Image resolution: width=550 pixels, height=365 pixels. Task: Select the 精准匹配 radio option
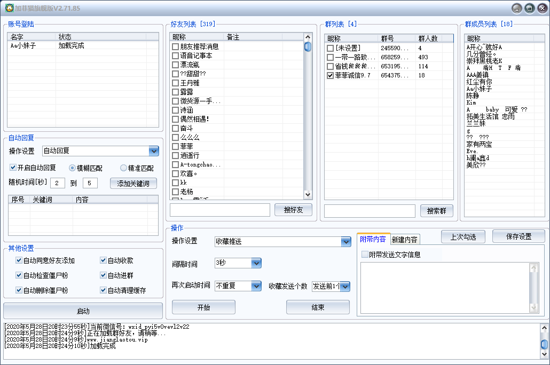(x=124, y=168)
